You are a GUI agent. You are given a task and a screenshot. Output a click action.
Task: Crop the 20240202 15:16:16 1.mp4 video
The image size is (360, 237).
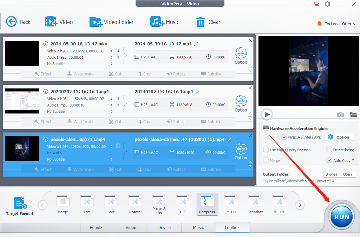coord(144,122)
